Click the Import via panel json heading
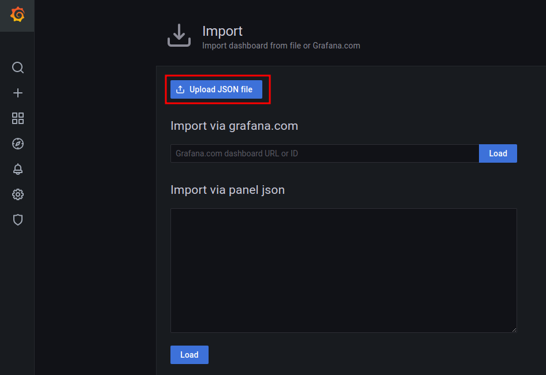The width and height of the screenshot is (546, 375). tap(229, 189)
